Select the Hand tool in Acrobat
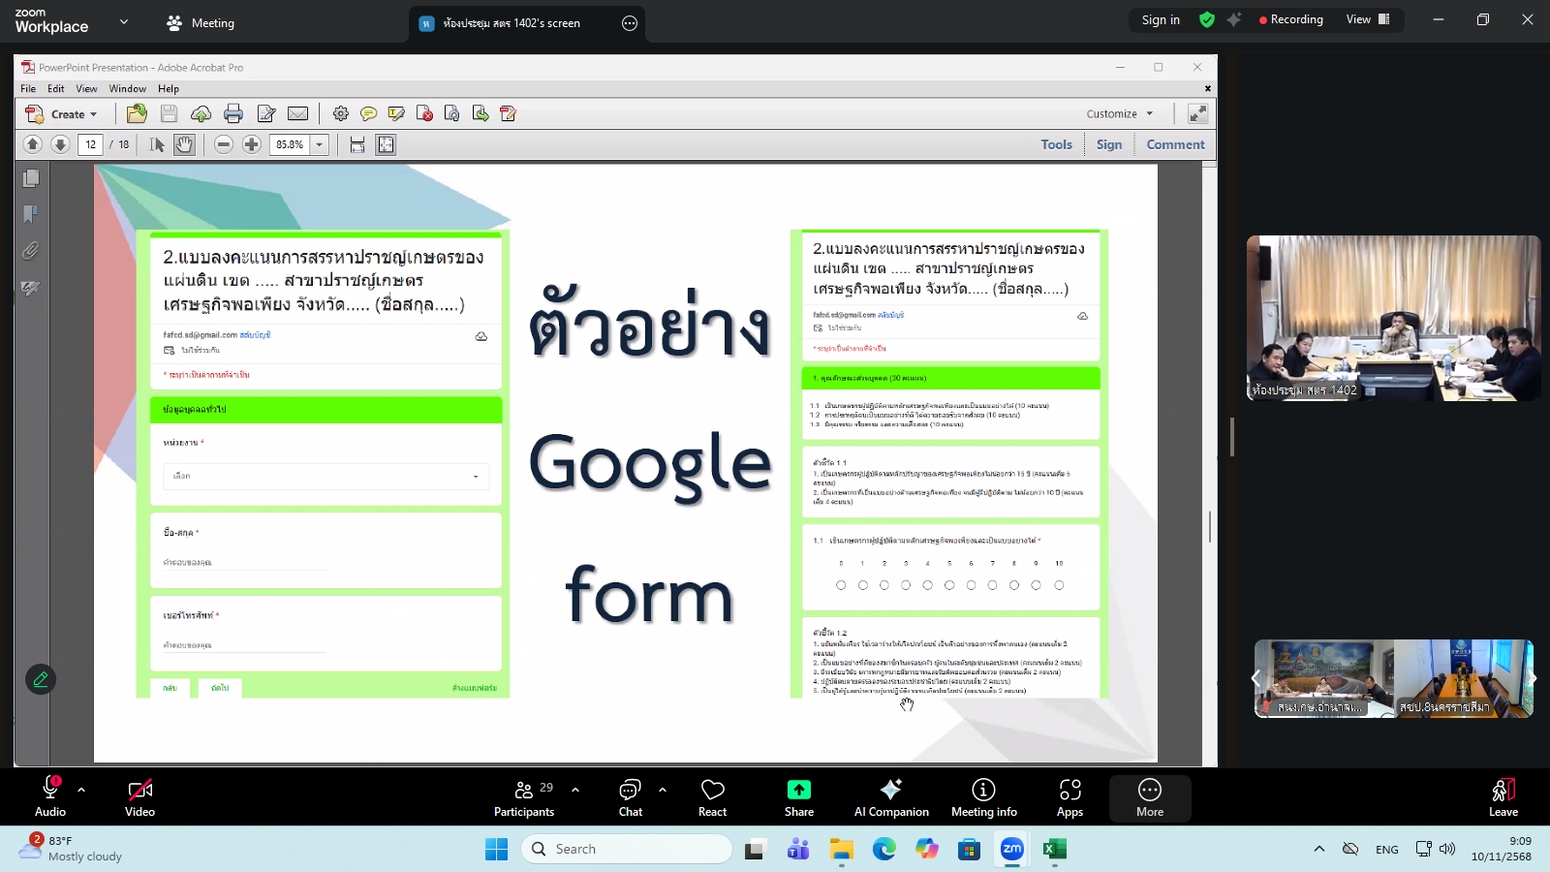Screen dimensions: 1550x872 tap(185, 143)
